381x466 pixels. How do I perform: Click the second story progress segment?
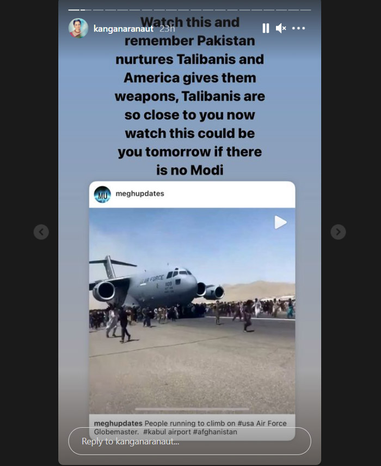pyautogui.click(x=86, y=10)
